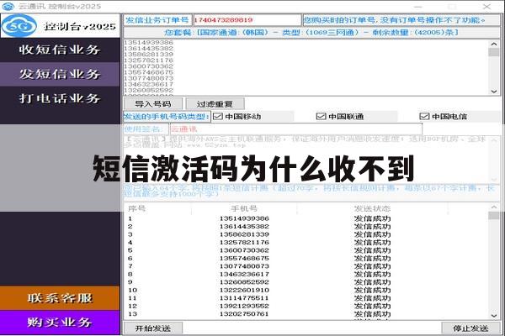The width and height of the screenshot is (505, 336).
Task: Focus the 使用签名 input field
Action: coord(295,129)
